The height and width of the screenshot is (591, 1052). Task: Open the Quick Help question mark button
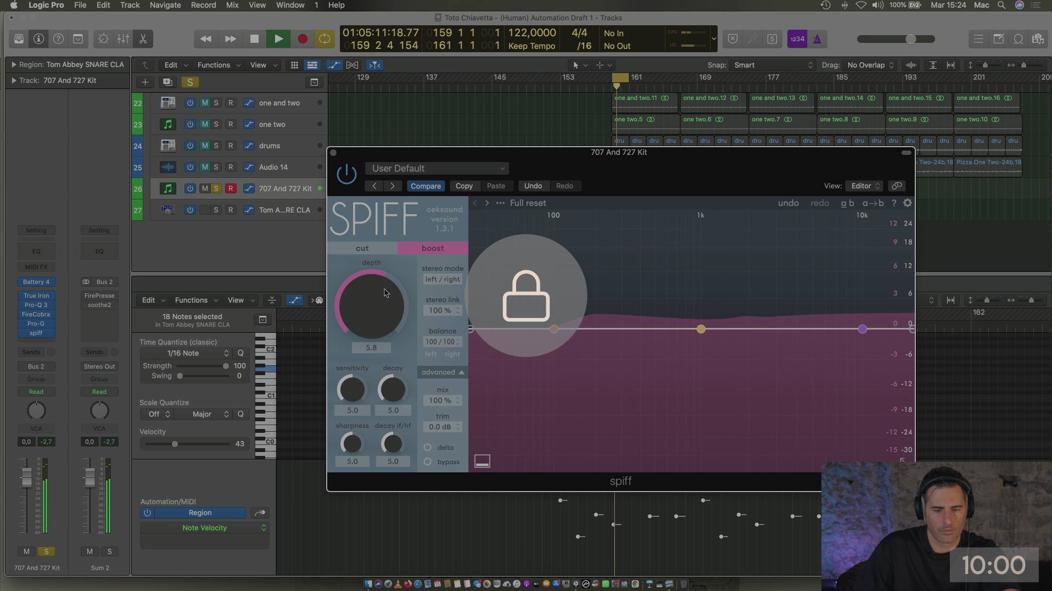[58, 39]
